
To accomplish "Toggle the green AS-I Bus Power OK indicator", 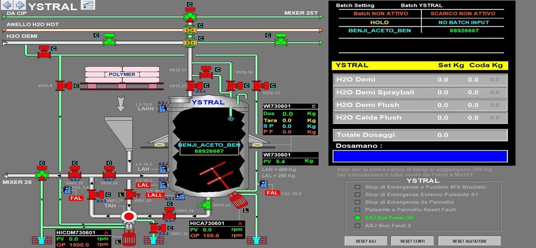I will (357, 218).
